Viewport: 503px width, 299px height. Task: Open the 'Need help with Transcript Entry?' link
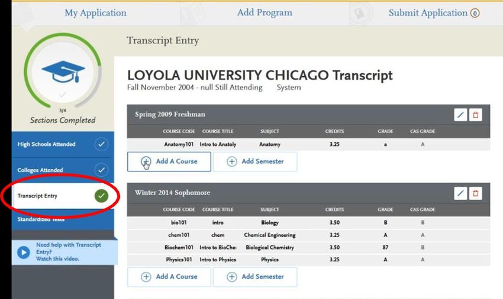tap(68, 252)
